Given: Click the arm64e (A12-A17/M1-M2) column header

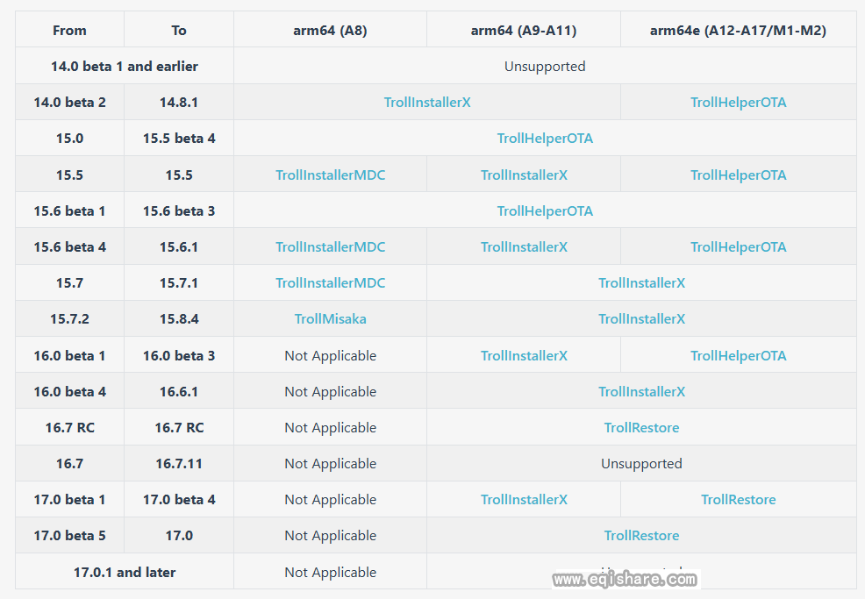Looking at the screenshot, I should click(x=738, y=31).
